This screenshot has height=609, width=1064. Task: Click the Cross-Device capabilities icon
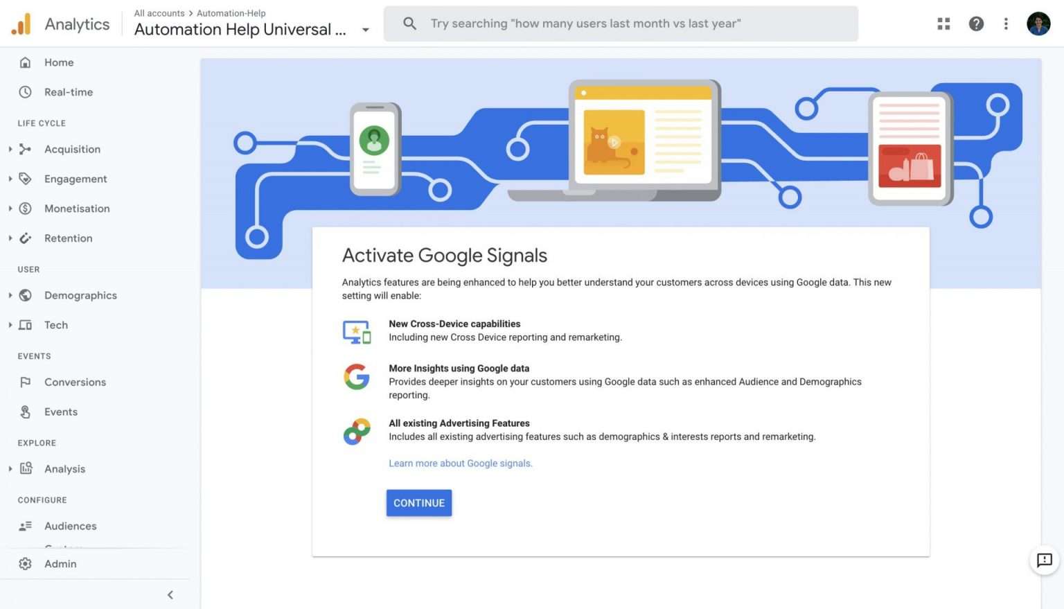357,332
